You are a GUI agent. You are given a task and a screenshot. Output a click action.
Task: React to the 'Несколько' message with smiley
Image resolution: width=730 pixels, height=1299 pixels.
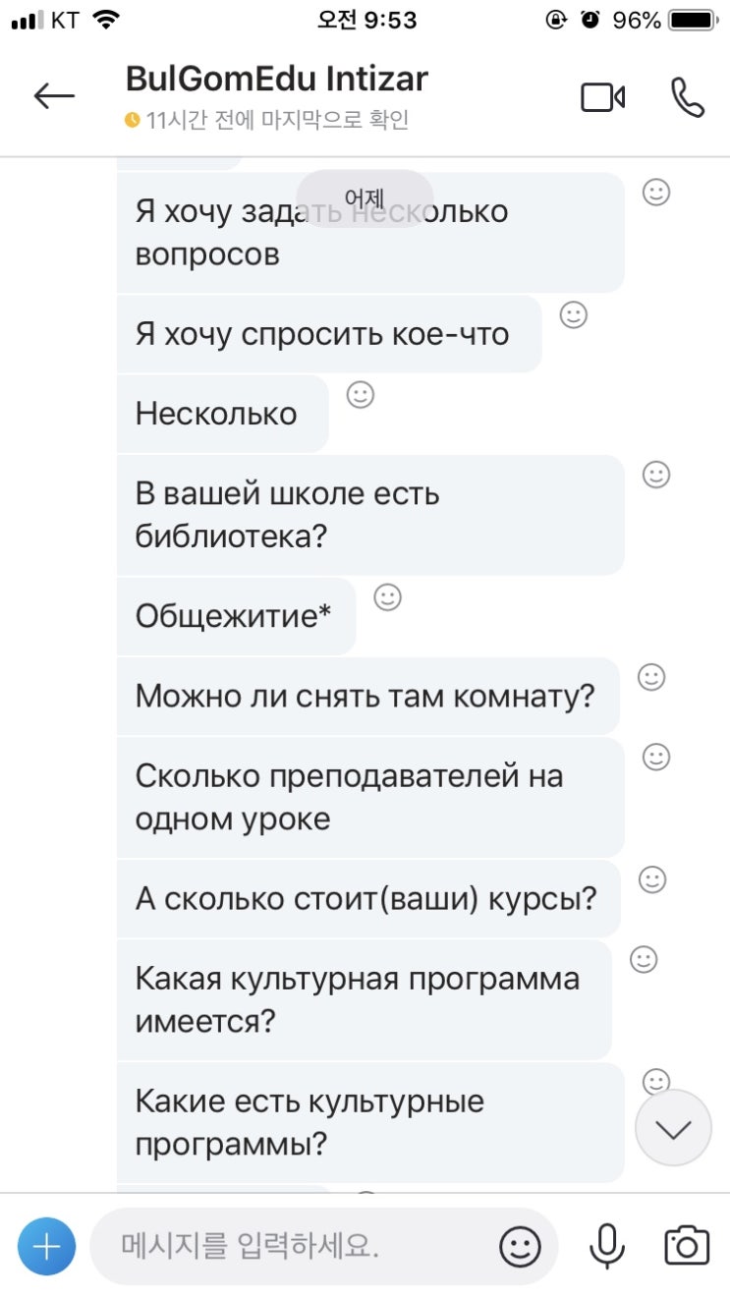click(x=361, y=395)
